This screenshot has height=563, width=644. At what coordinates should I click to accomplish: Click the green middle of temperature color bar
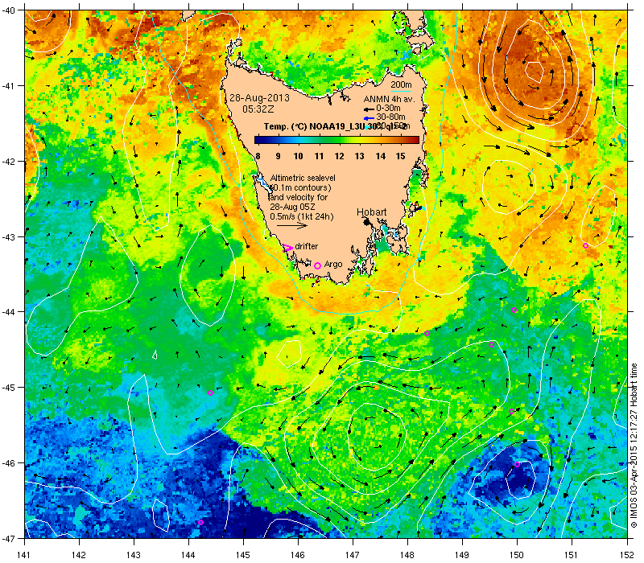click(x=336, y=140)
